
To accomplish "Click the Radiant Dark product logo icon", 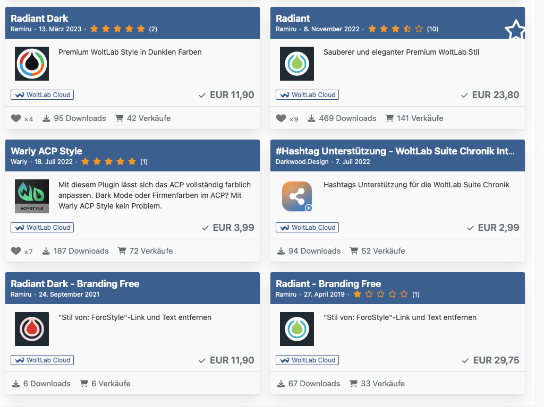I will pyautogui.click(x=31, y=64).
